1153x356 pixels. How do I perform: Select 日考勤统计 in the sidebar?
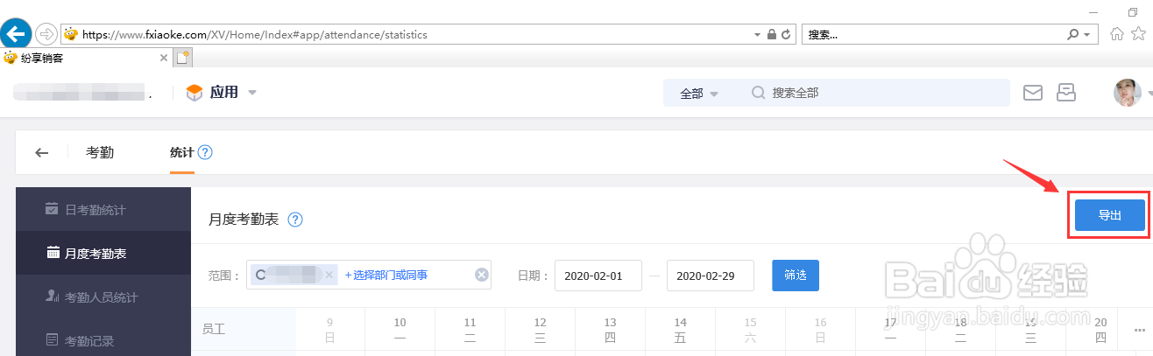point(95,210)
